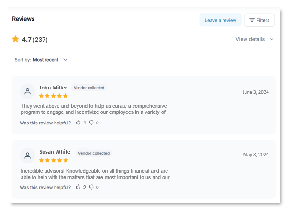The height and width of the screenshot is (212, 290).
Task: Click thumbs down on Susan White's review
Action: [x=91, y=187]
